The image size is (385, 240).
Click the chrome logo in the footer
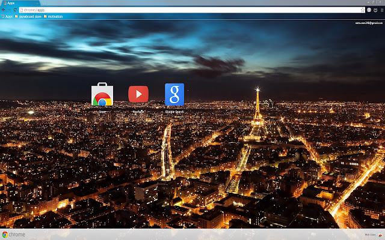(14, 235)
